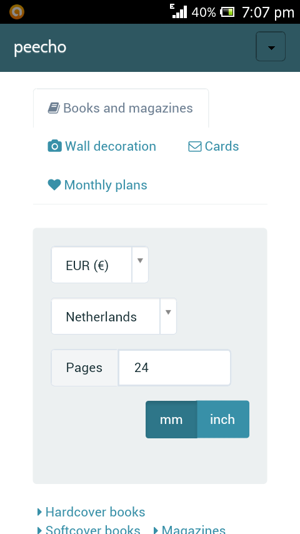Click the camera icon beside Wall decoration
The width and height of the screenshot is (300, 534).
54,146
